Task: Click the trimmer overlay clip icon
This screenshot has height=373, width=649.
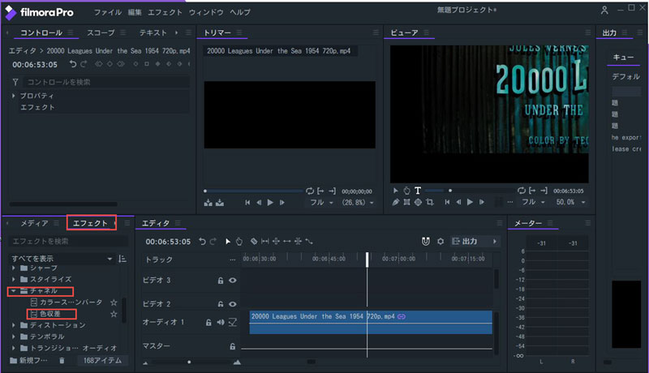Action: click(220, 203)
